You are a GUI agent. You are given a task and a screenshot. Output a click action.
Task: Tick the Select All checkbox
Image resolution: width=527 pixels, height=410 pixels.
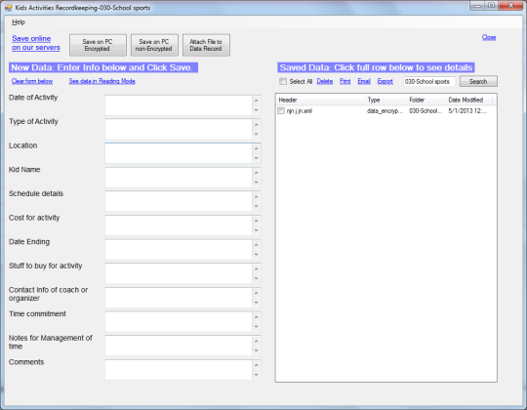click(283, 81)
